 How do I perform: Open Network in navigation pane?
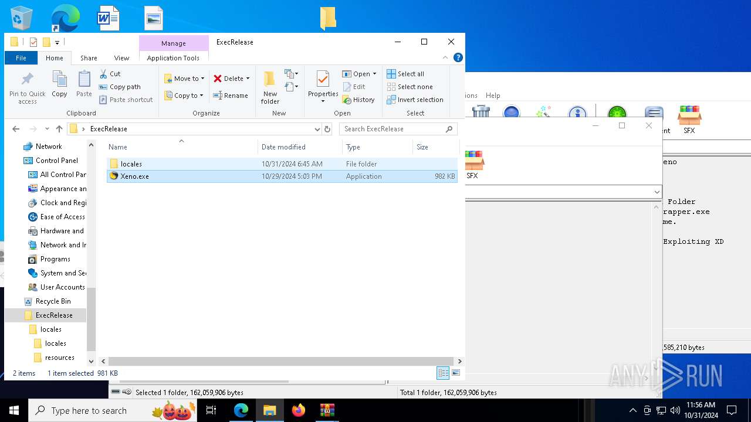pos(49,147)
